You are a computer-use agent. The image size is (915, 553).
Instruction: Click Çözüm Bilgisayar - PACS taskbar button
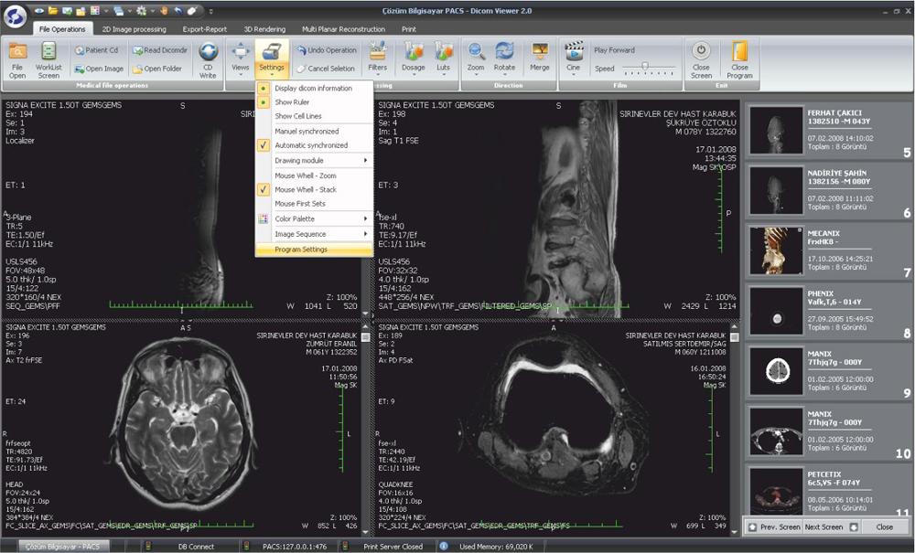click(62, 547)
